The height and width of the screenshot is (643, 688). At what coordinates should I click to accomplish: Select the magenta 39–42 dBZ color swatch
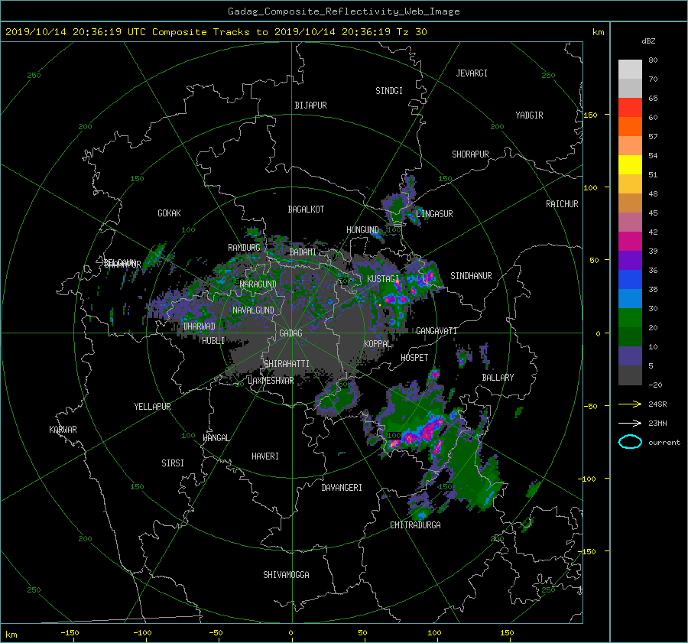pos(630,242)
